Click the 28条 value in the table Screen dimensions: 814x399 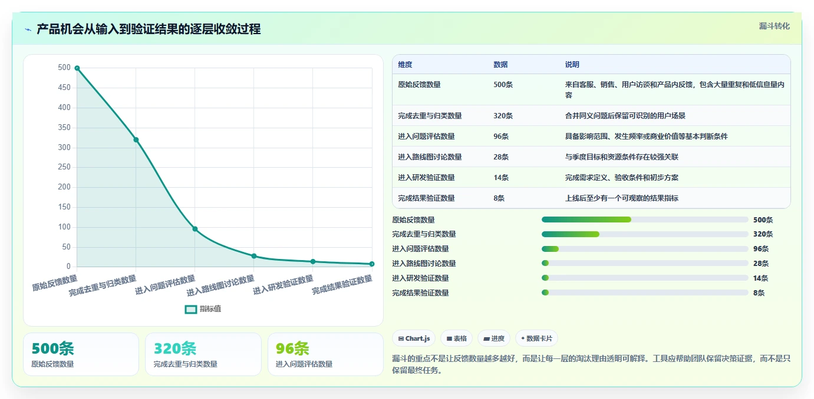(x=501, y=157)
